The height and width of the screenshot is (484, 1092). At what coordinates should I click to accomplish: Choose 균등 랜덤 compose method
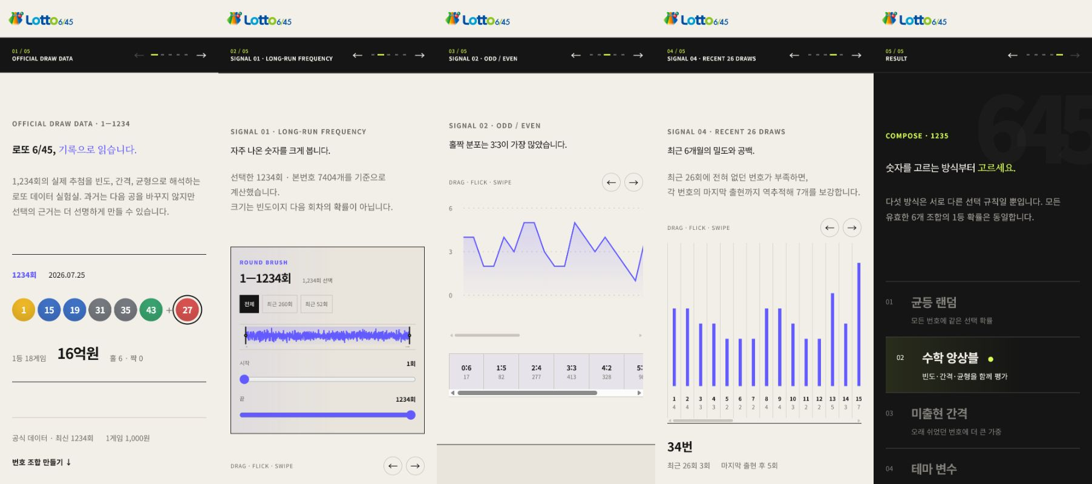click(982, 309)
